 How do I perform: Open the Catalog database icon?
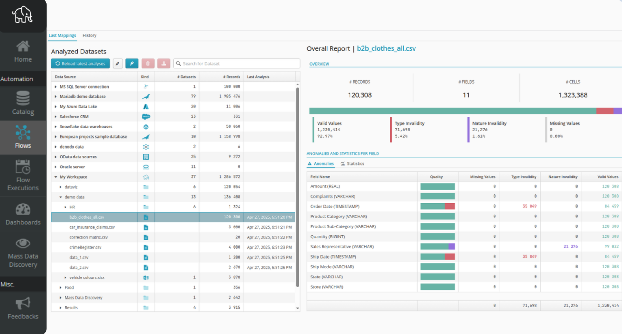(x=23, y=99)
